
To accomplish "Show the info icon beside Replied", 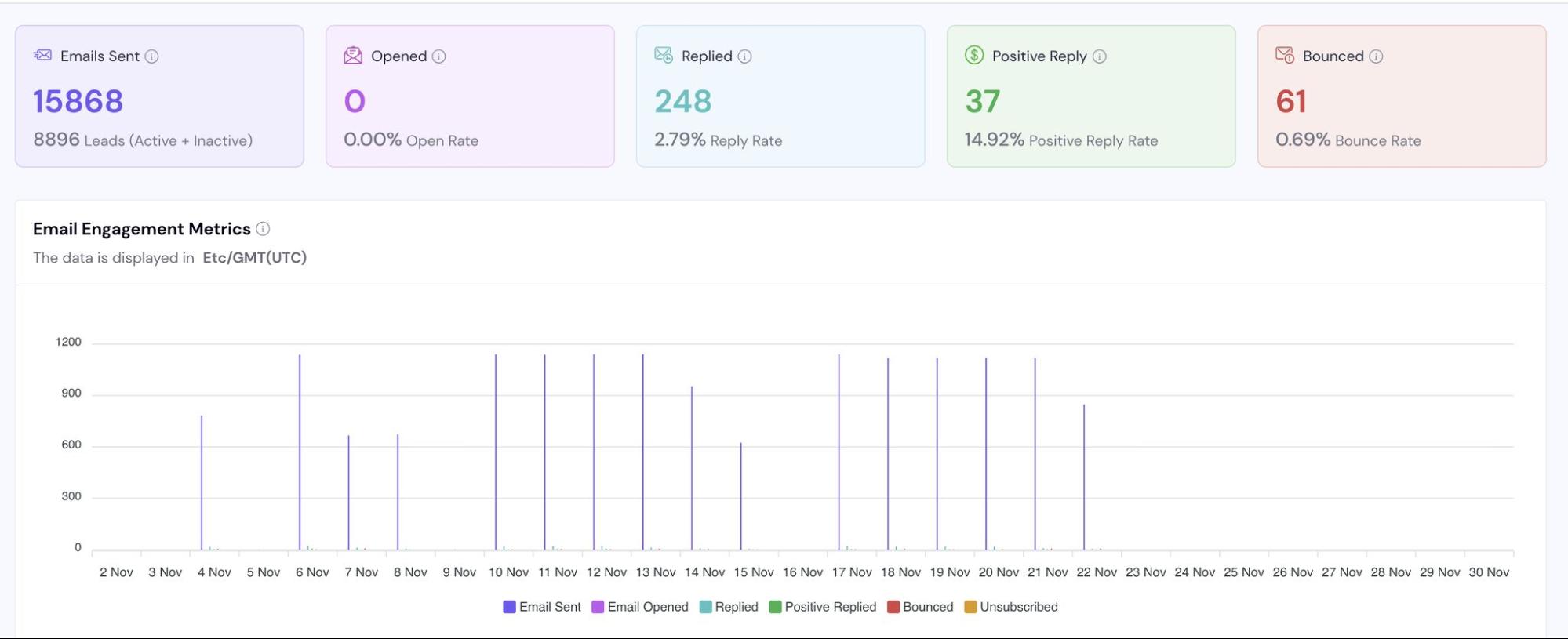I will [x=745, y=56].
